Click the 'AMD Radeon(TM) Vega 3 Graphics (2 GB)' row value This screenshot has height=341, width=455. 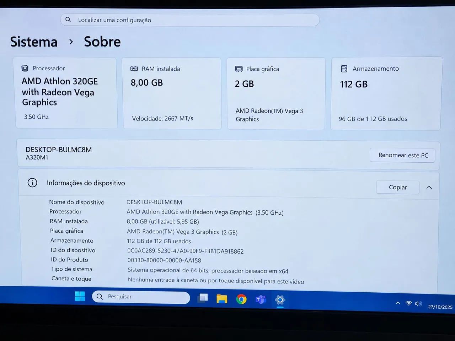(182, 232)
